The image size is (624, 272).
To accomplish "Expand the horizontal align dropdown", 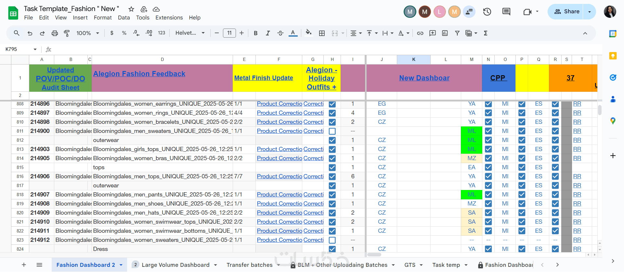I will coord(360,33).
